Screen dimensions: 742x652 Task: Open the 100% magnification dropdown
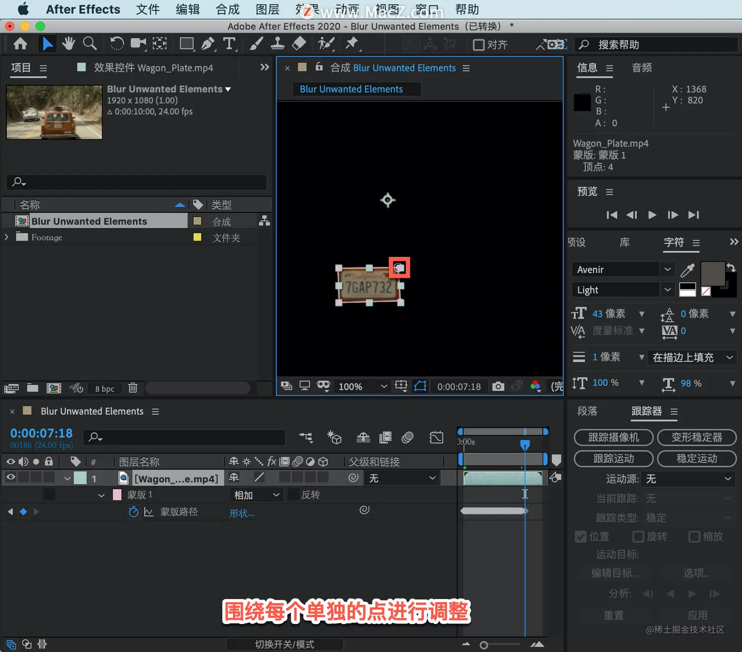(362, 386)
